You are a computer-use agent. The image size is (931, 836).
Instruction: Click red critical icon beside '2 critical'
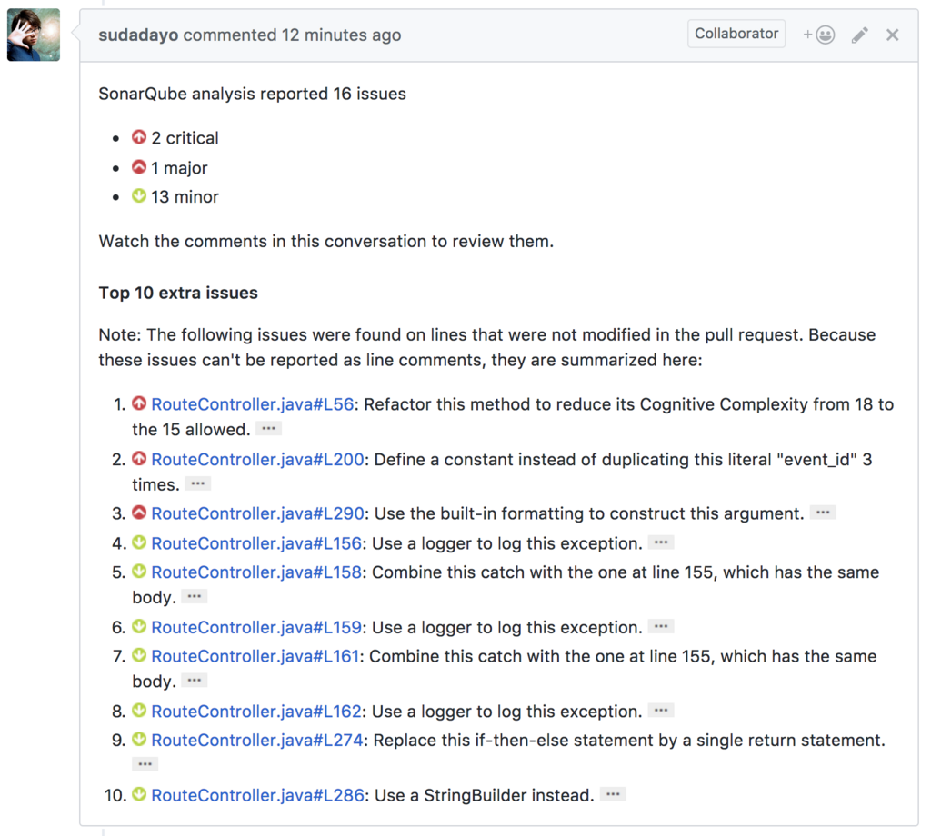(139, 138)
